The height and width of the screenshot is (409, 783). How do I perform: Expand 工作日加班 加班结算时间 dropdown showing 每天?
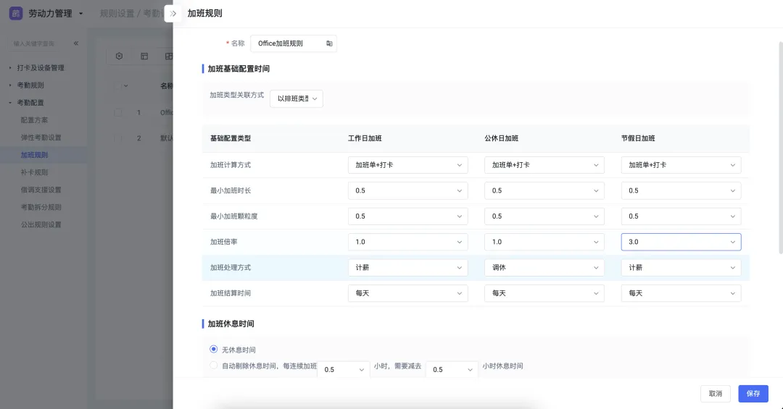tap(407, 293)
